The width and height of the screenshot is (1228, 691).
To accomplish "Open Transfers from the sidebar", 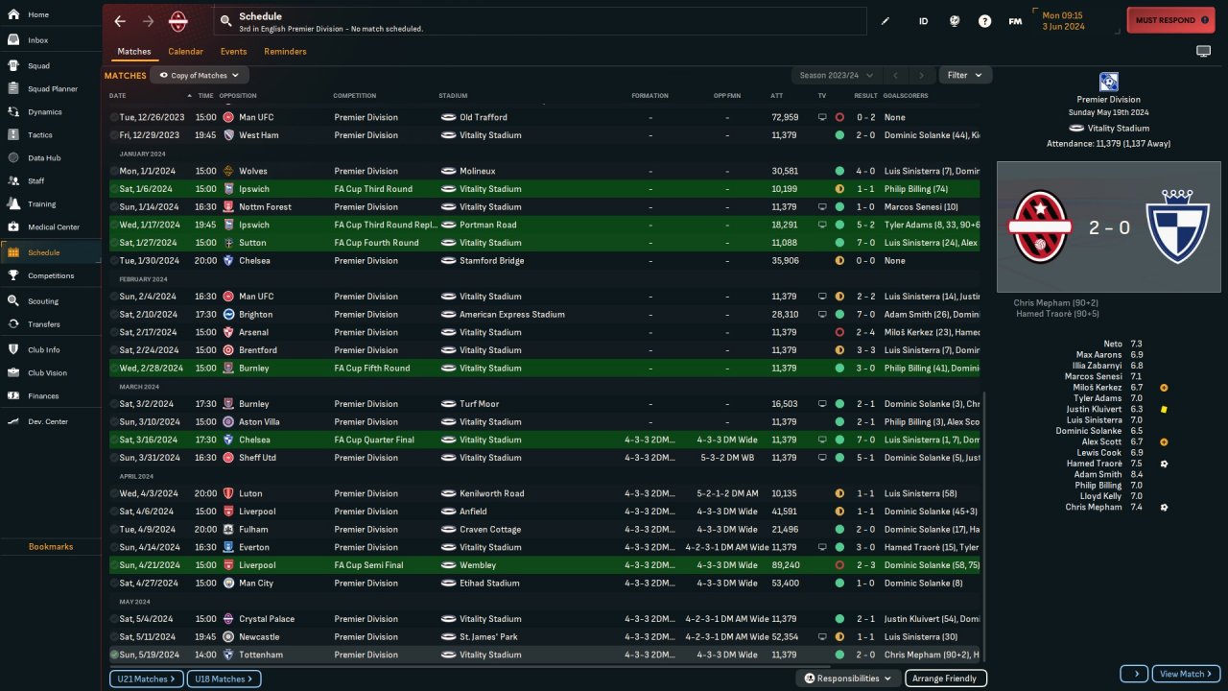I will 50,324.
